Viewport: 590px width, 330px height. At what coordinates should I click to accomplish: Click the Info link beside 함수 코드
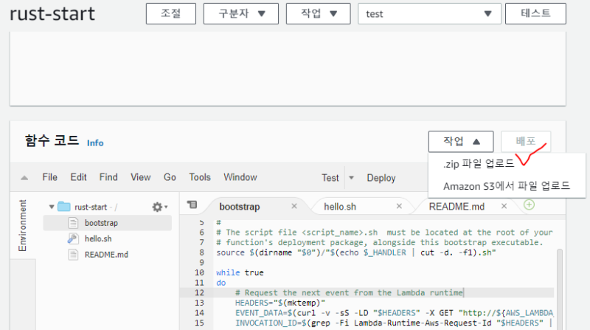[95, 142]
